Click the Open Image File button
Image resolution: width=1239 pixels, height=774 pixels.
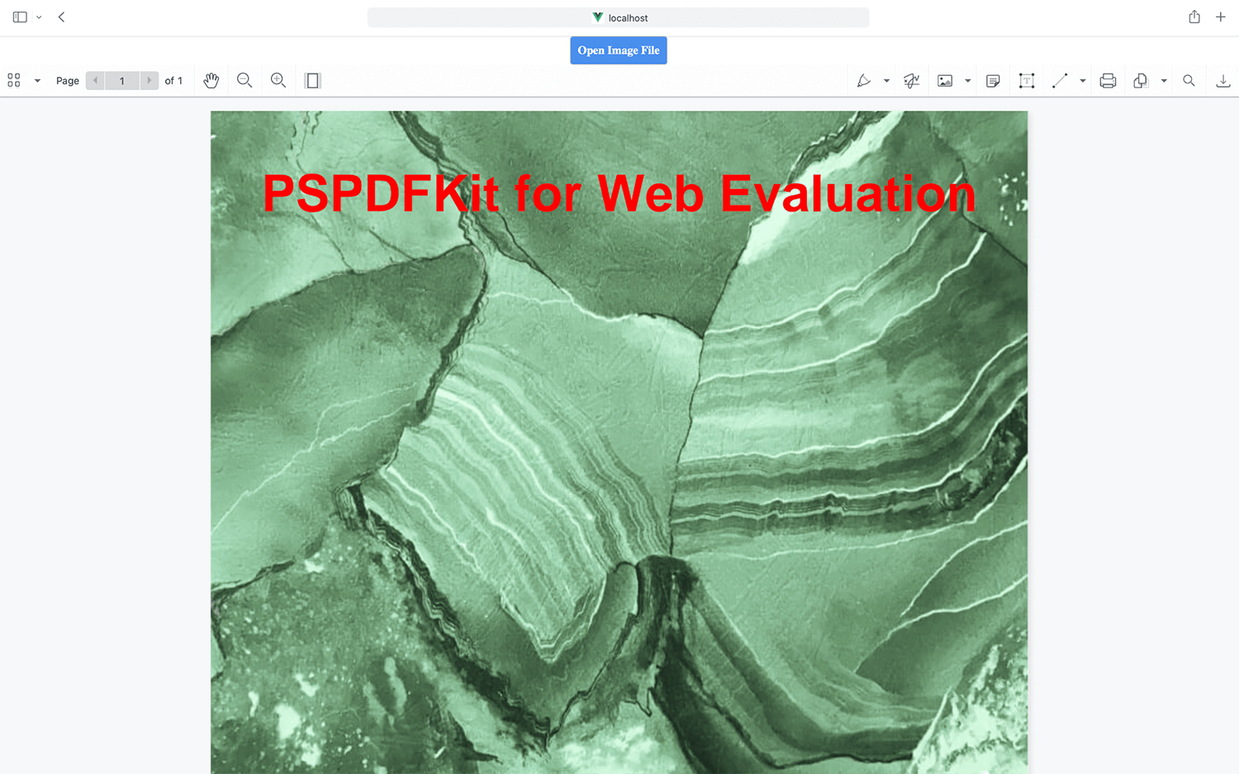click(619, 50)
